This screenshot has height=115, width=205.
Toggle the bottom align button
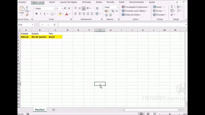[84, 8]
